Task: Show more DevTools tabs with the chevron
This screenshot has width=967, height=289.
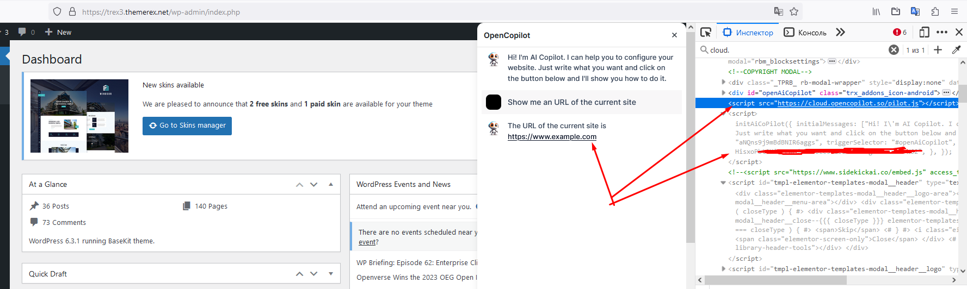Action: [840, 32]
